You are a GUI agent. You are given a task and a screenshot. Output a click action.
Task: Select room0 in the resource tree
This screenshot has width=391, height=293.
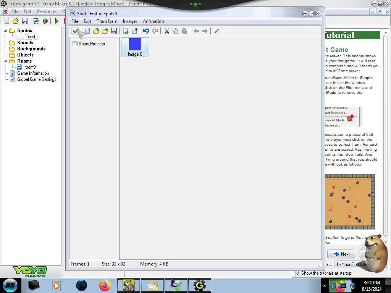click(x=30, y=67)
